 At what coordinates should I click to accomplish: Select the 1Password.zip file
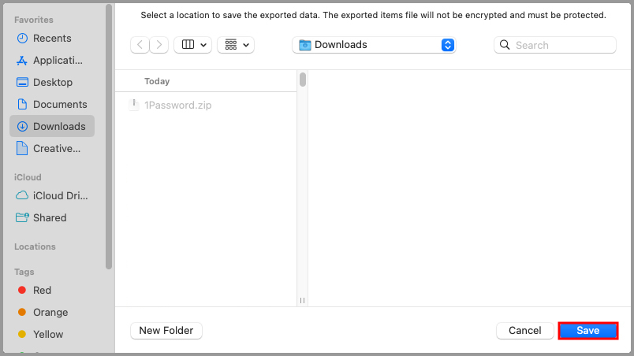coord(177,105)
